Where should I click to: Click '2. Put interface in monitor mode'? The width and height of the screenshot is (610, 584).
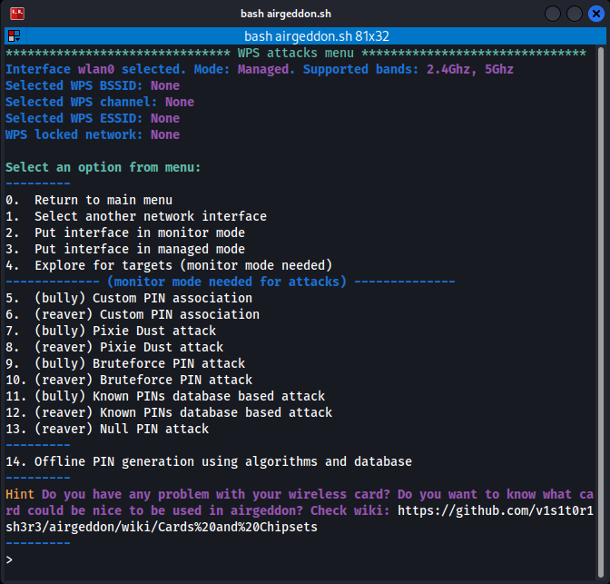click(x=125, y=233)
